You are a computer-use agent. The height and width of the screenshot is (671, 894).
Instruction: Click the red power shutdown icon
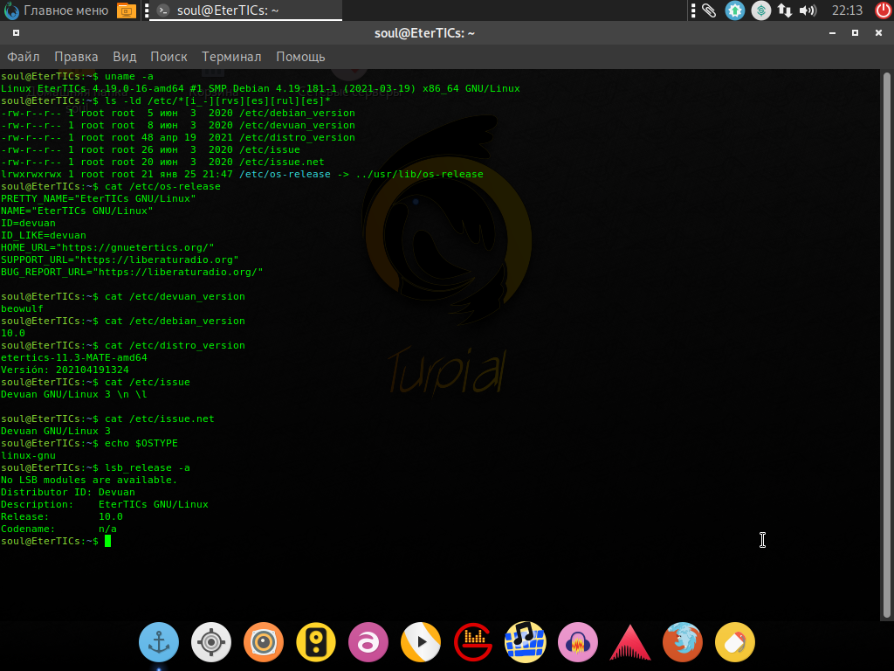coord(884,10)
